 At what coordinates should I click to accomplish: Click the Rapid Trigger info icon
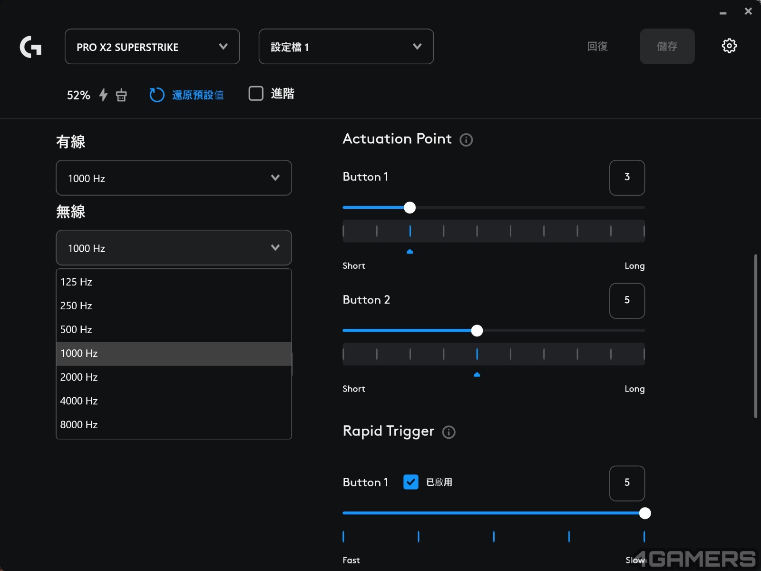coord(449,432)
